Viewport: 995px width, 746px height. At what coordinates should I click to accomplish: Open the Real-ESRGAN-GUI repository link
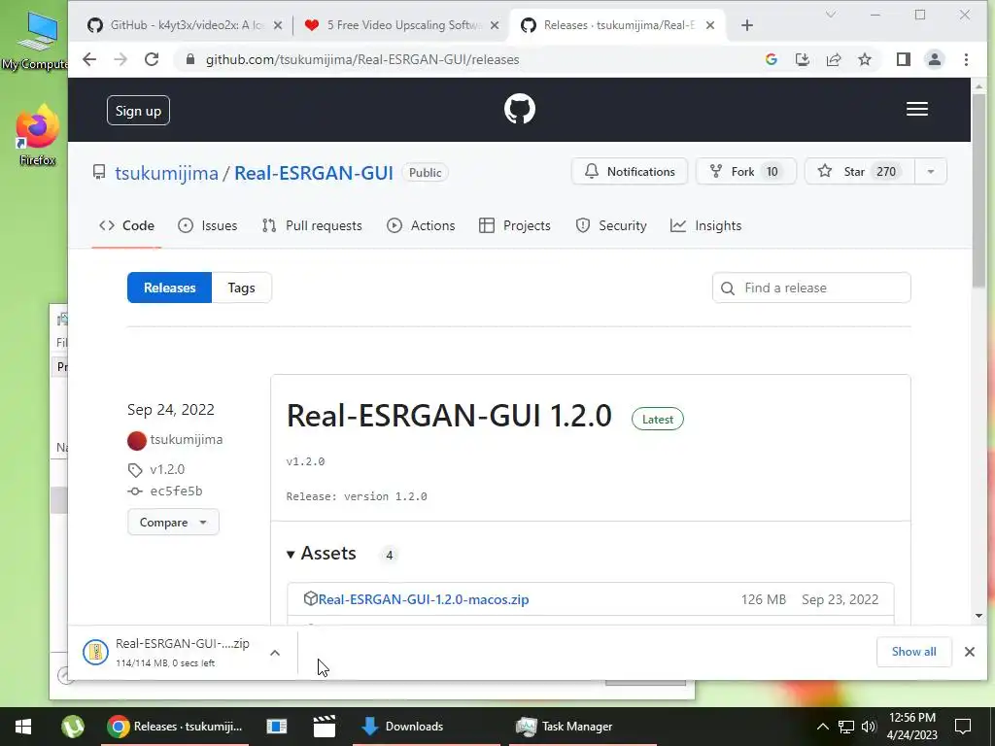point(314,173)
